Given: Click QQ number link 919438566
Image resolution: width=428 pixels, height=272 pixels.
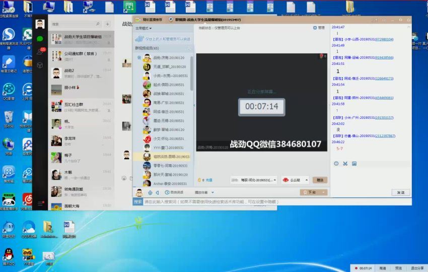Looking at the screenshot, I should click(384, 57).
